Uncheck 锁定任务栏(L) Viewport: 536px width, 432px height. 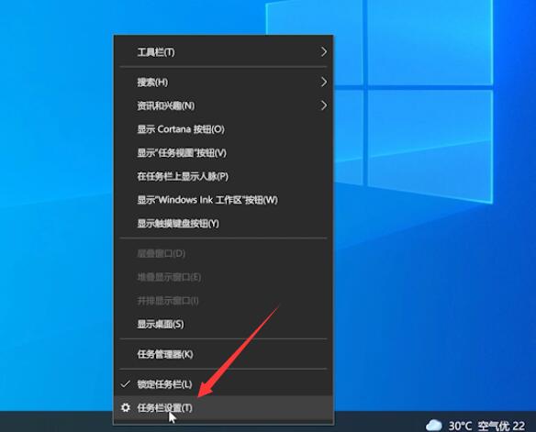pyautogui.click(x=223, y=384)
